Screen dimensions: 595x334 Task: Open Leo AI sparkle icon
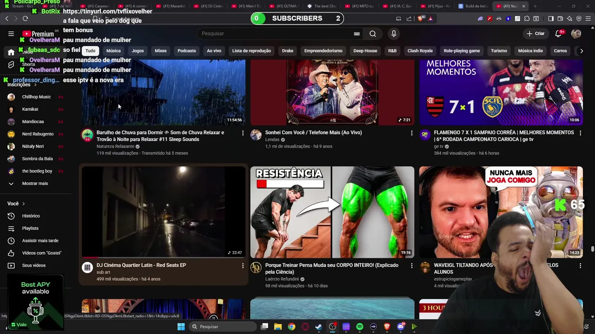(569, 19)
